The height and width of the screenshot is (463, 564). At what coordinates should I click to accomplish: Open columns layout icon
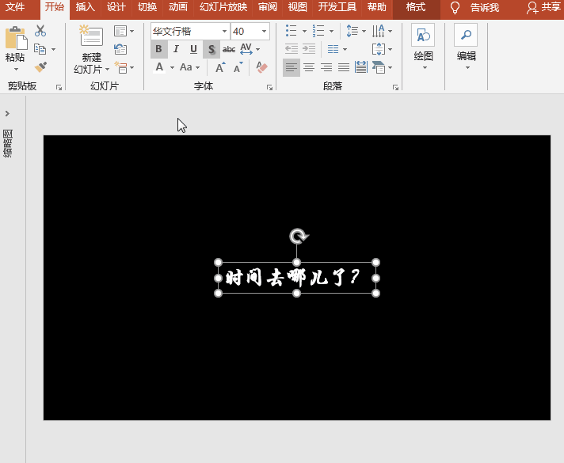[333, 49]
